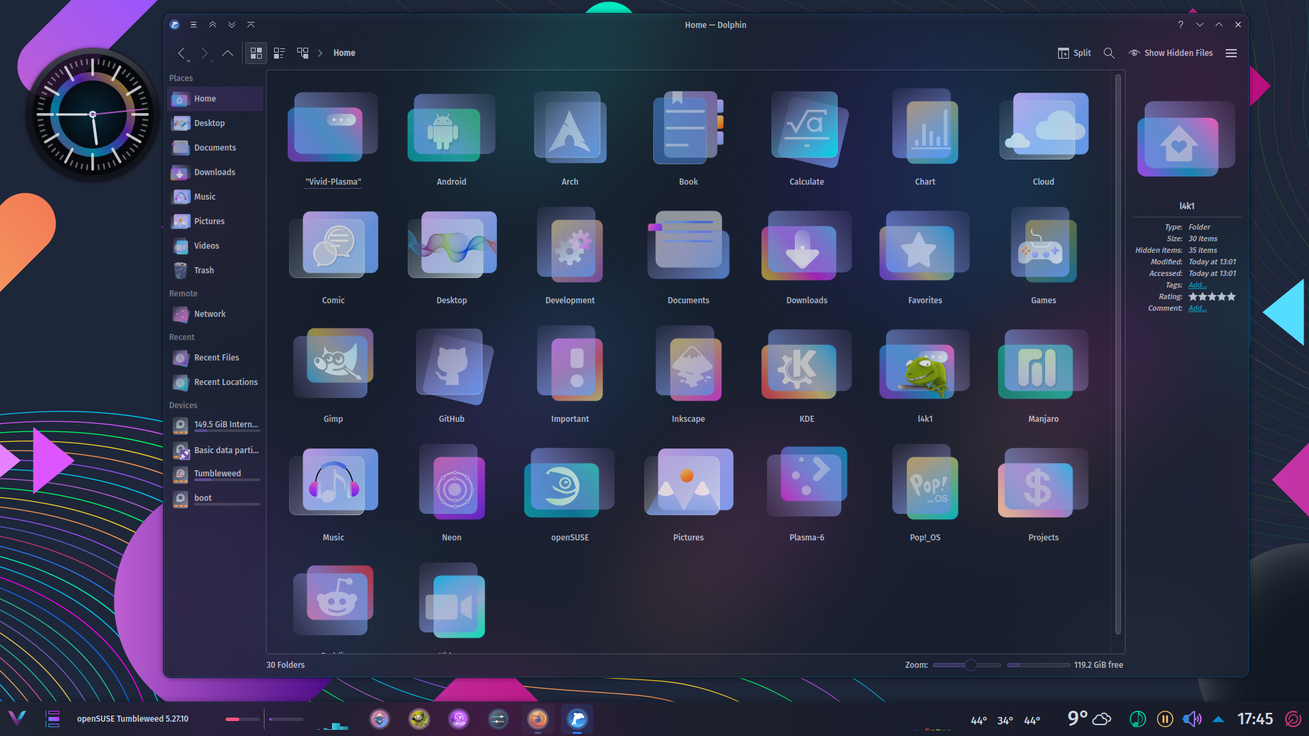Open the Games folder
Image resolution: width=1309 pixels, height=736 pixels.
1043,258
